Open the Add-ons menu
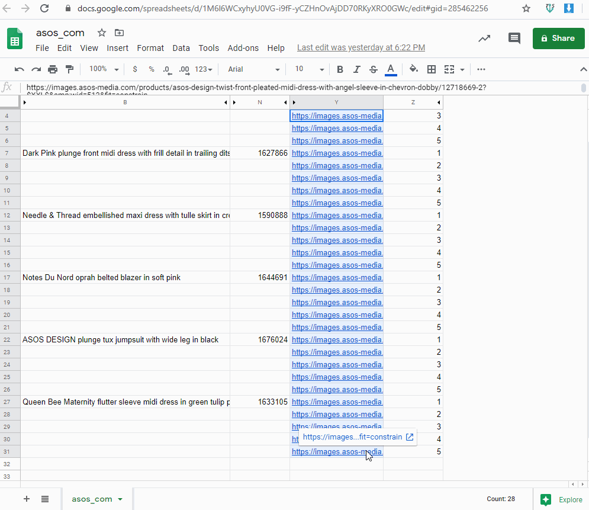The image size is (589, 510). tap(243, 48)
